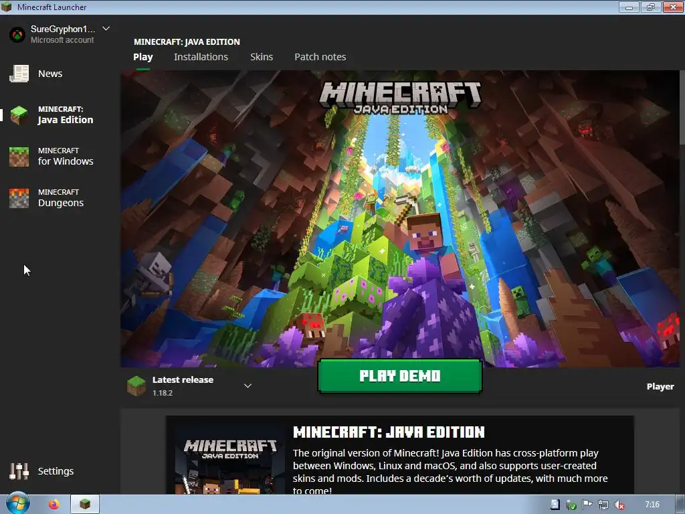Click the vertical scrollbar thumb
The height and width of the screenshot is (514, 685).
(682, 107)
